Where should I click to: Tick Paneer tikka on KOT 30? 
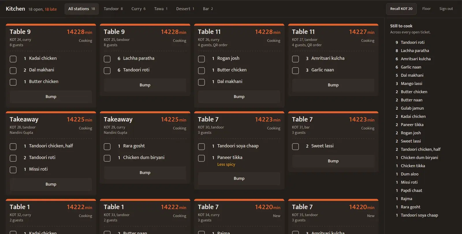[201, 158]
